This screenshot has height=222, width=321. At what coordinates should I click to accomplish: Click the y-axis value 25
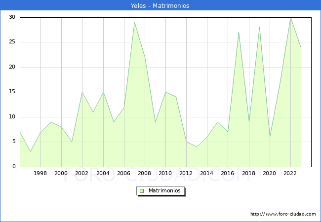(12, 42)
